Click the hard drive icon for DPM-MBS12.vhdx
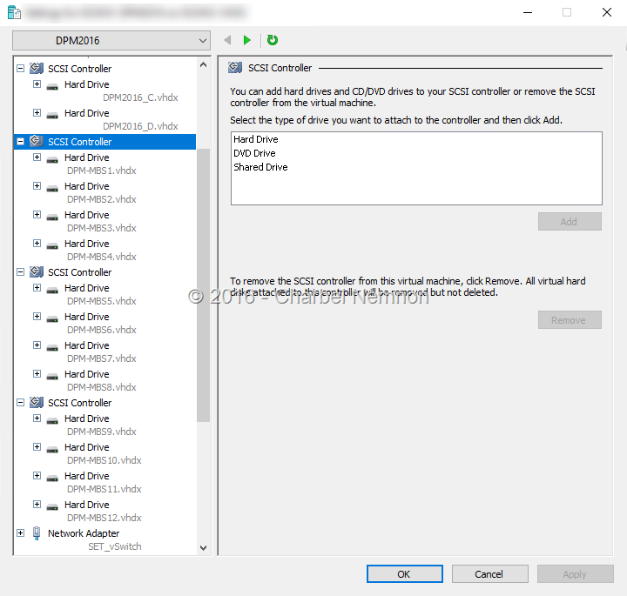 tap(52, 506)
